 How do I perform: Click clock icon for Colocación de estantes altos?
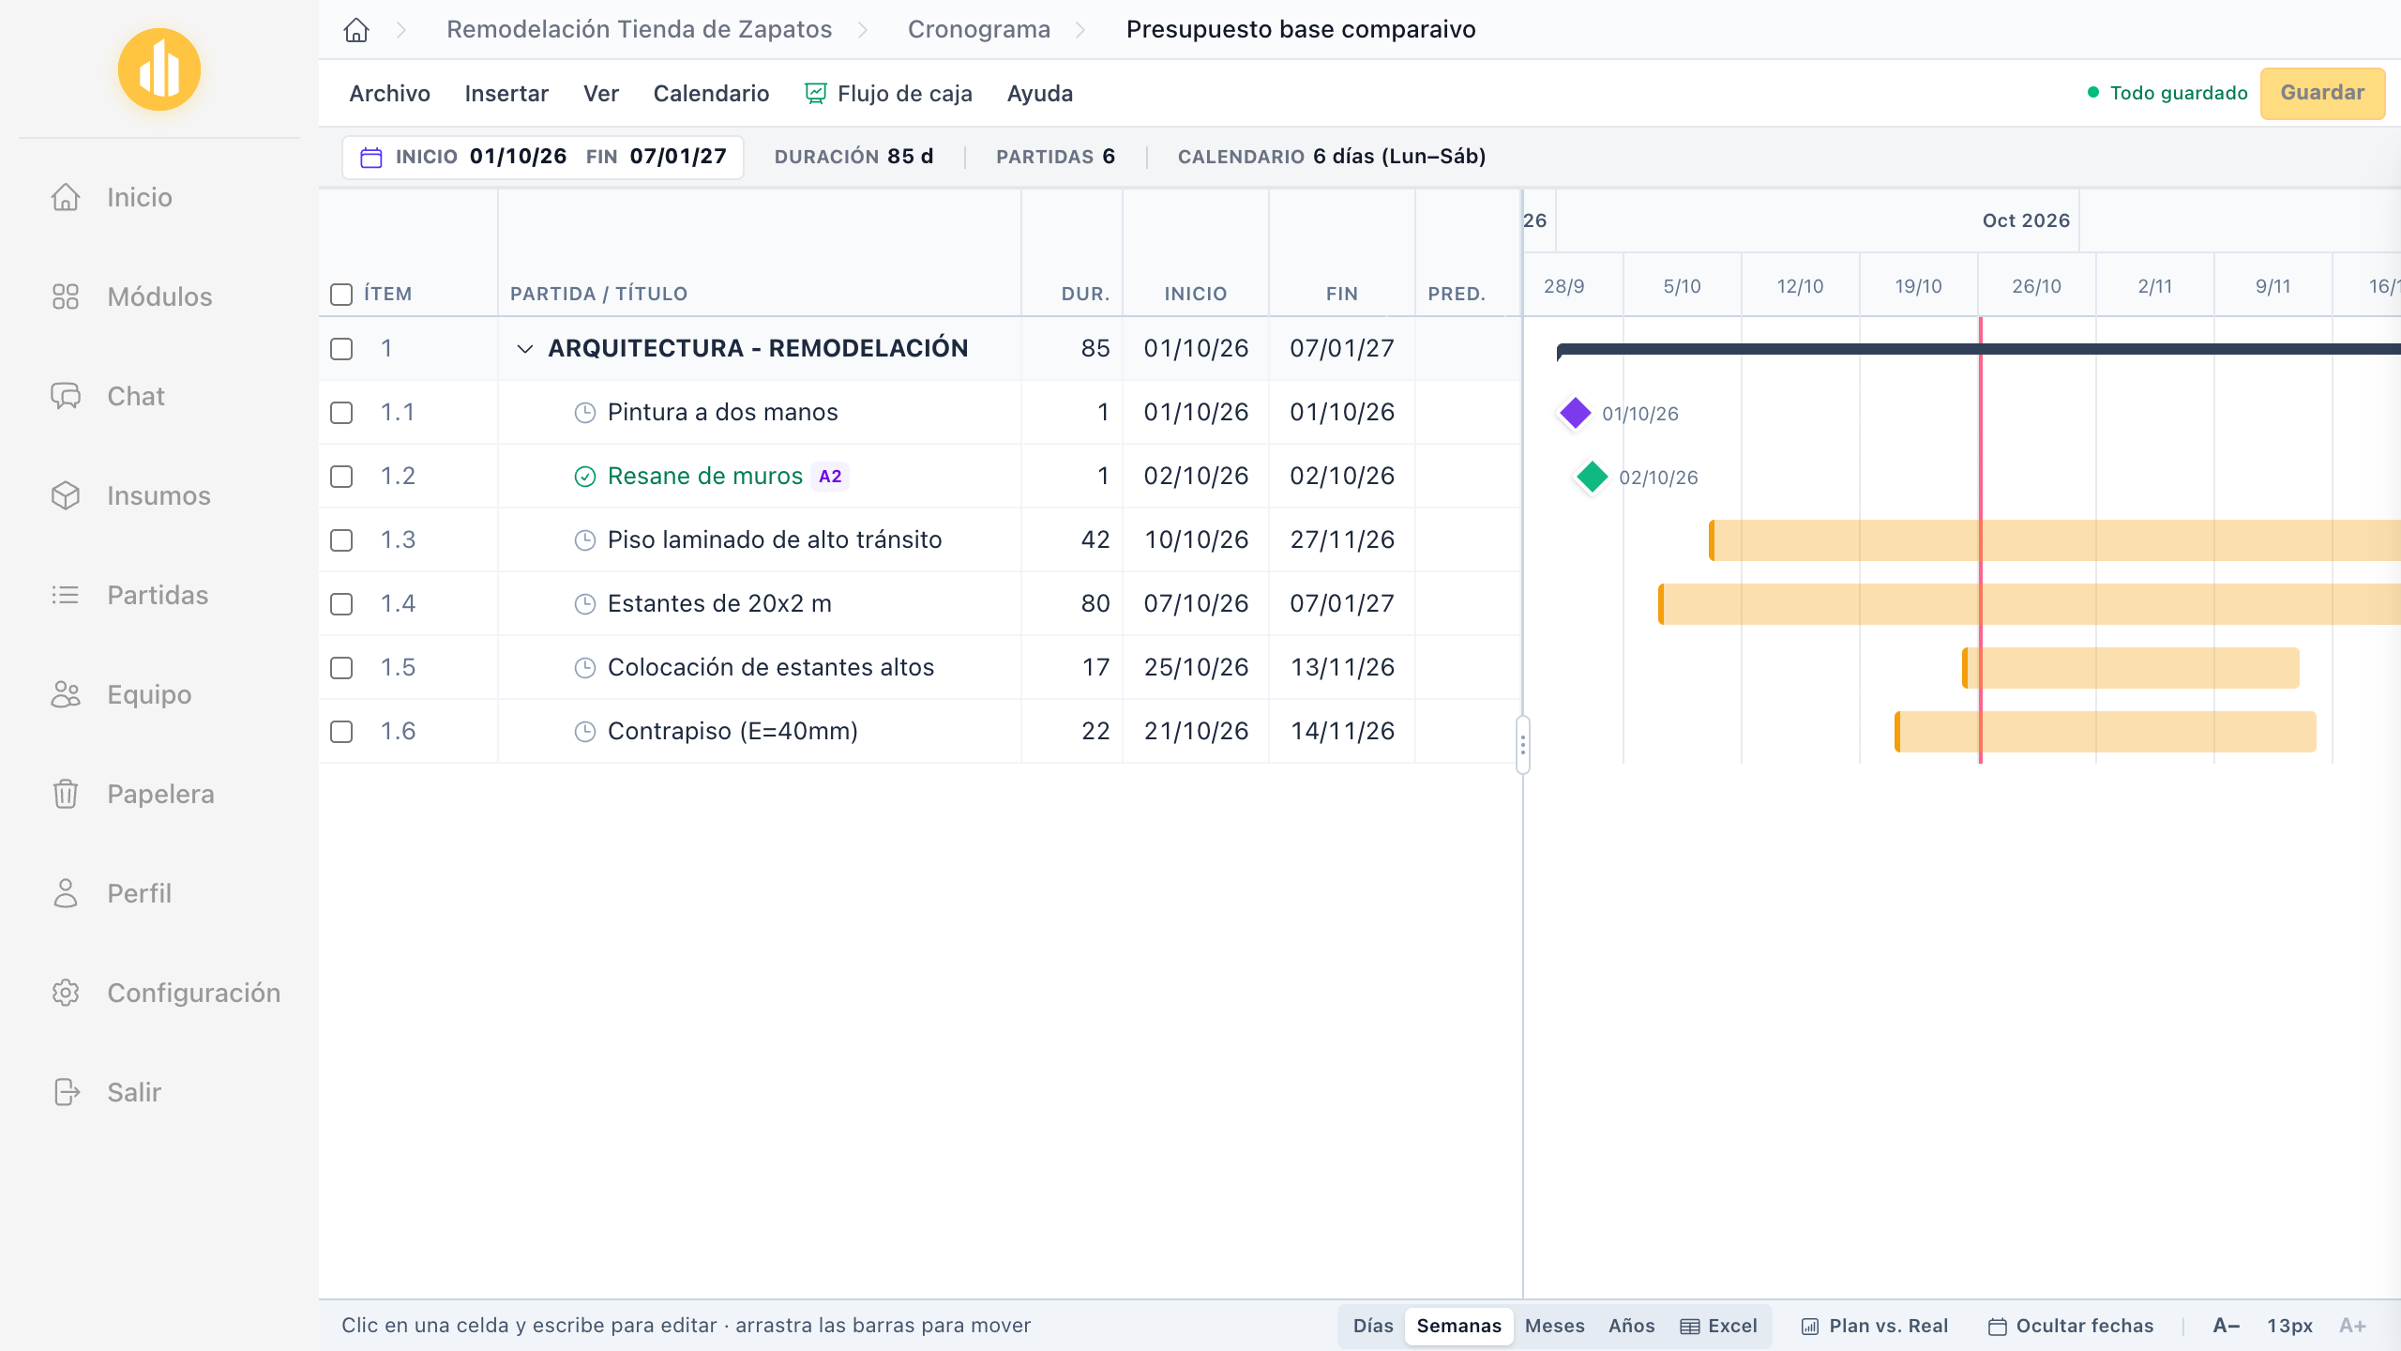point(585,668)
